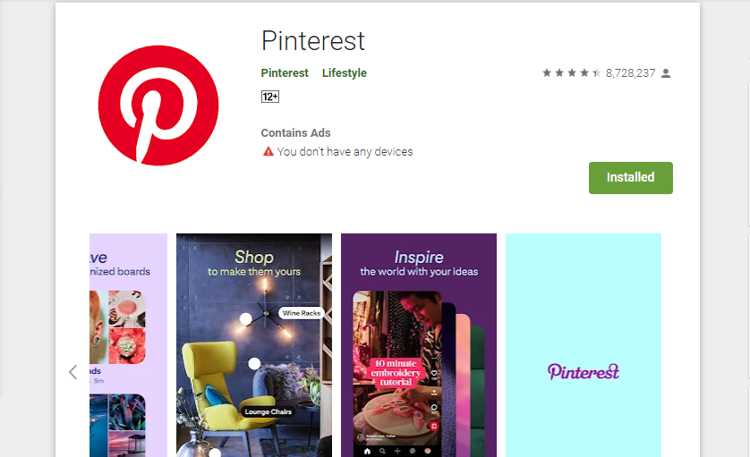Click the five-star rating icons
Image resolution: width=750 pixels, height=457 pixels.
(x=572, y=72)
